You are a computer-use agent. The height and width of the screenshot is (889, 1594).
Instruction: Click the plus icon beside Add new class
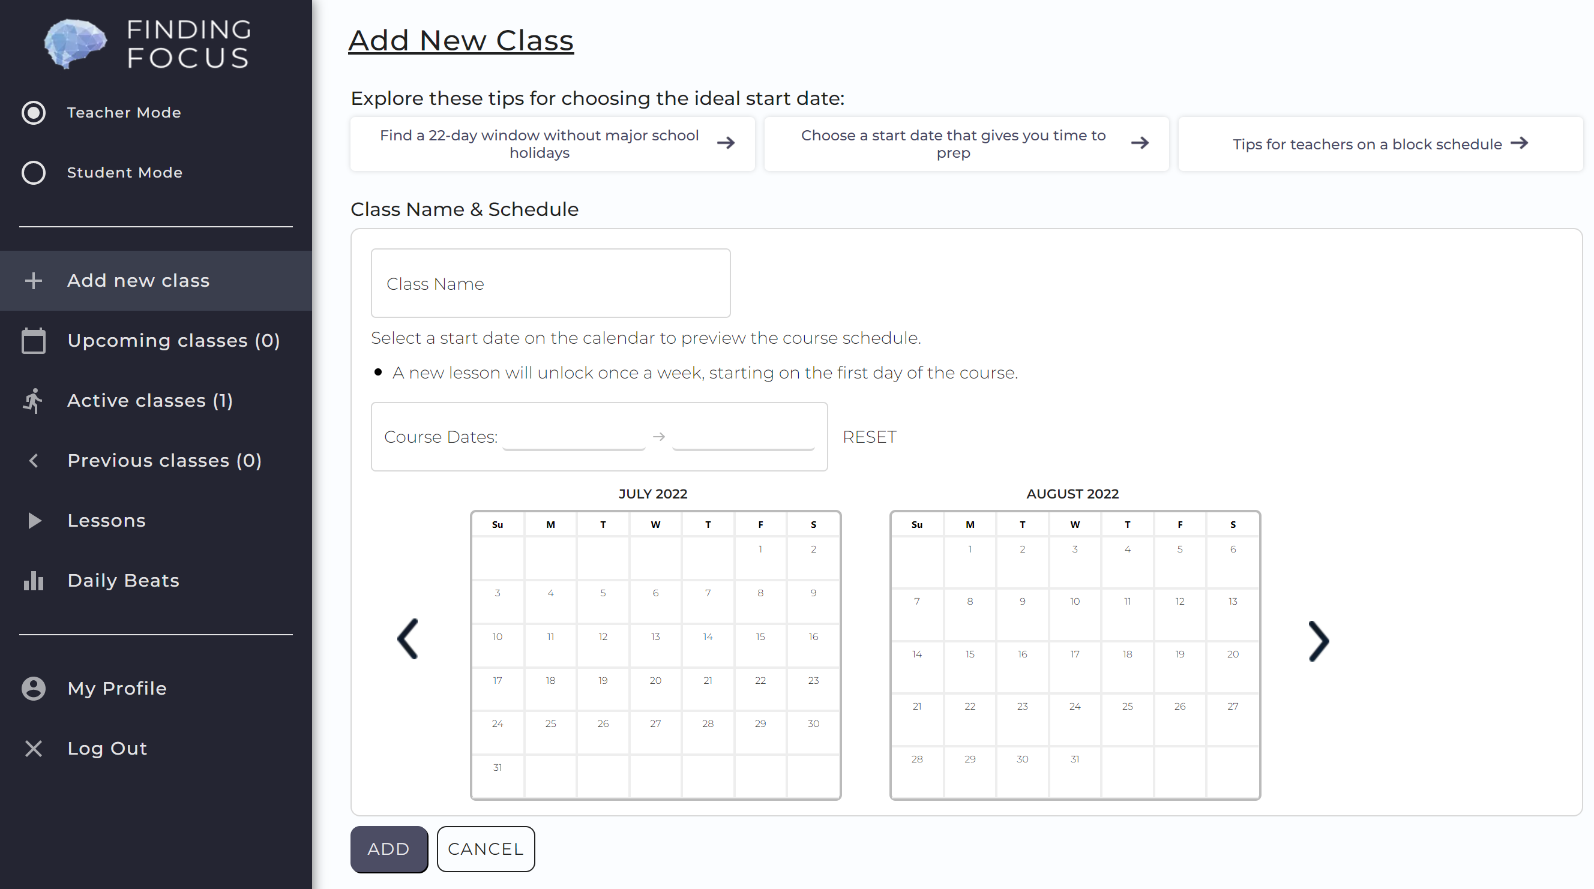tap(34, 280)
